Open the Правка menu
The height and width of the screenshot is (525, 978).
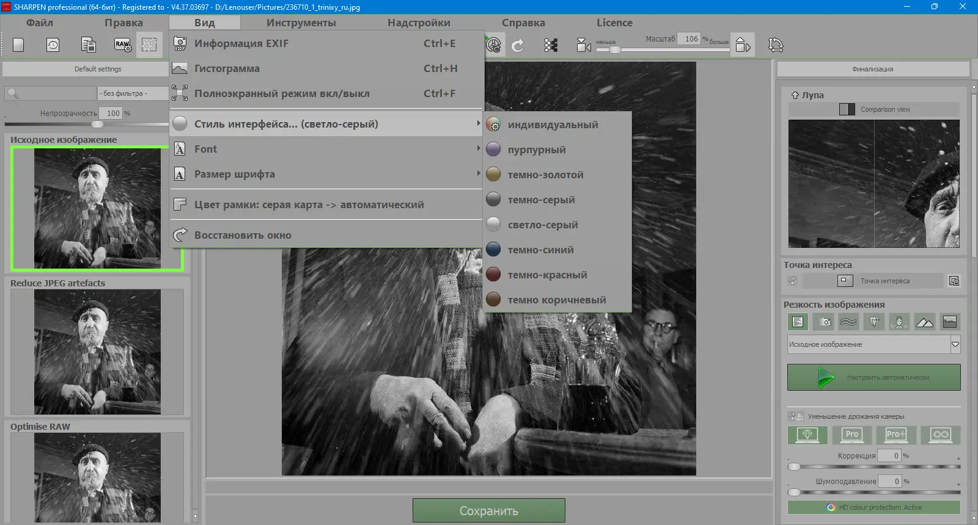[123, 23]
